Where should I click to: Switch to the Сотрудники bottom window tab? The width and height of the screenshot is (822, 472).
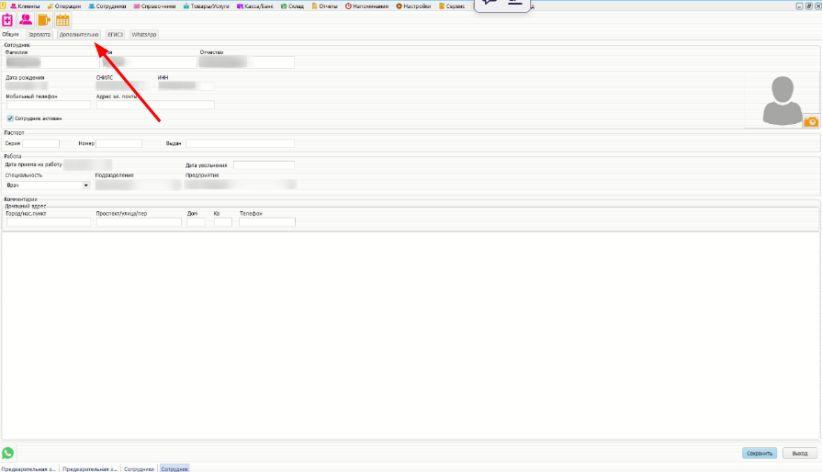pos(139,468)
